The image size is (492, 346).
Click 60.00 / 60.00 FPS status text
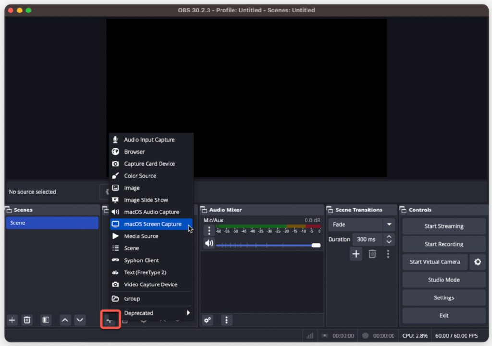pyautogui.click(x=456, y=335)
